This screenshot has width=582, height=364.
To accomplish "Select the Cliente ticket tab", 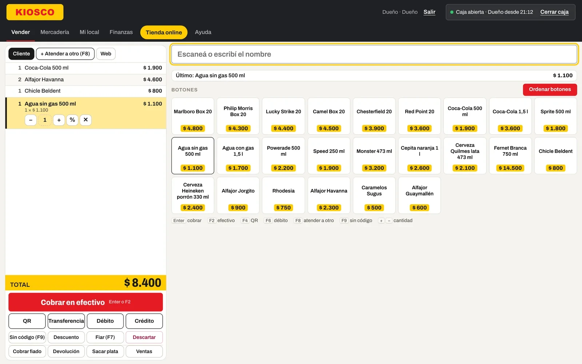I will 21,54.
